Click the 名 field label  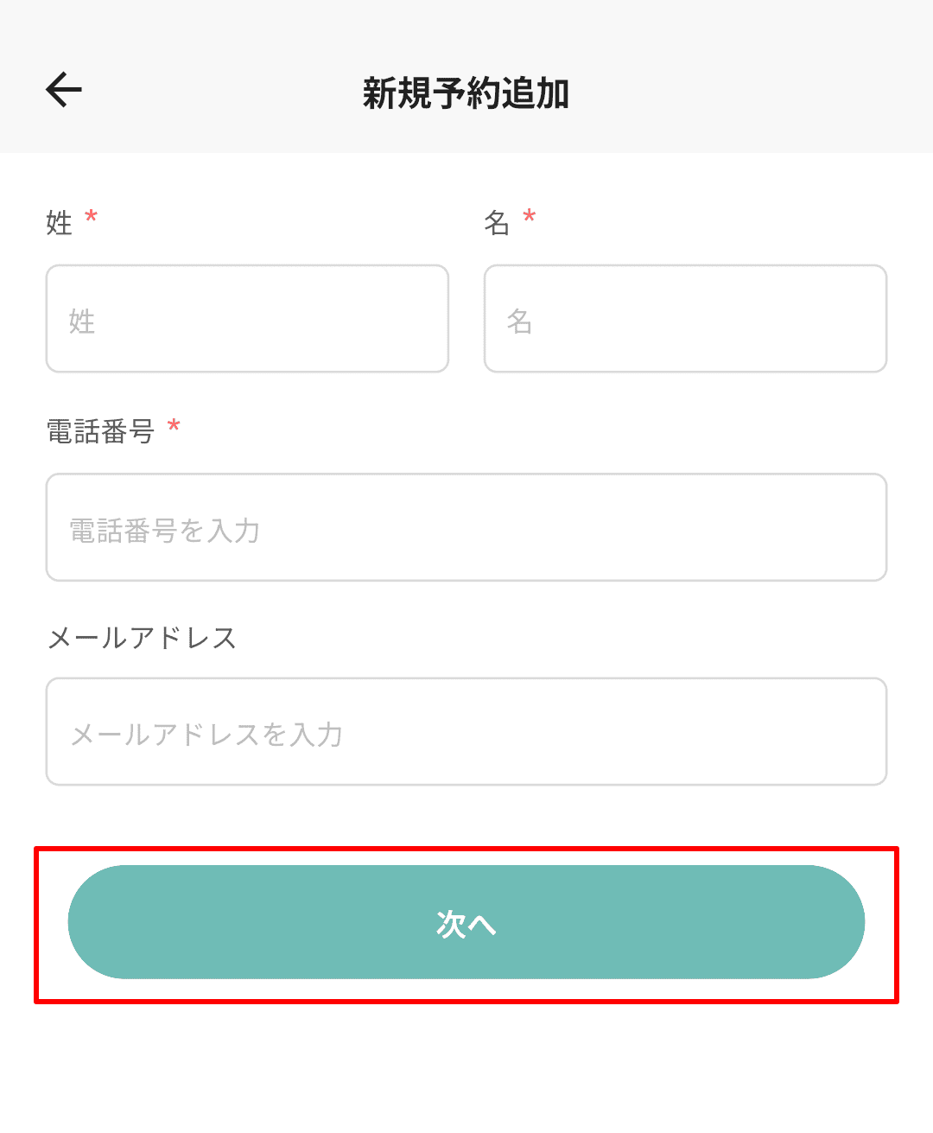click(x=497, y=223)
